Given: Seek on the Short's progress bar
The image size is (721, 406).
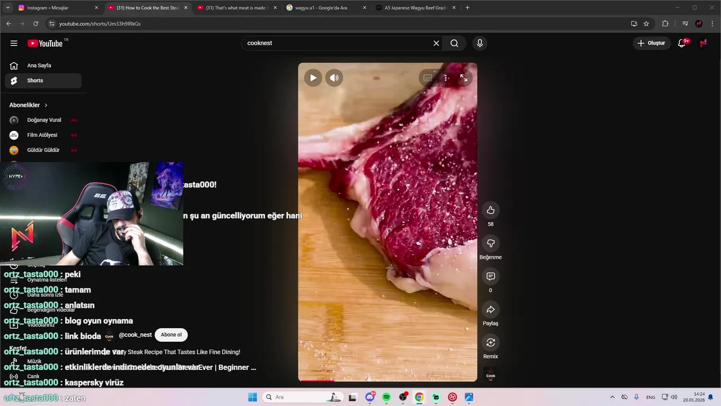Looking at the screenshot, I should click(388, 380).
